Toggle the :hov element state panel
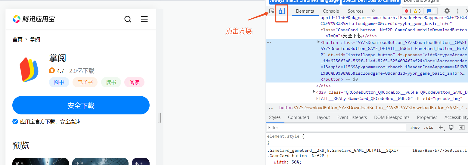This screenshot has width=468, height=165. 415,128
